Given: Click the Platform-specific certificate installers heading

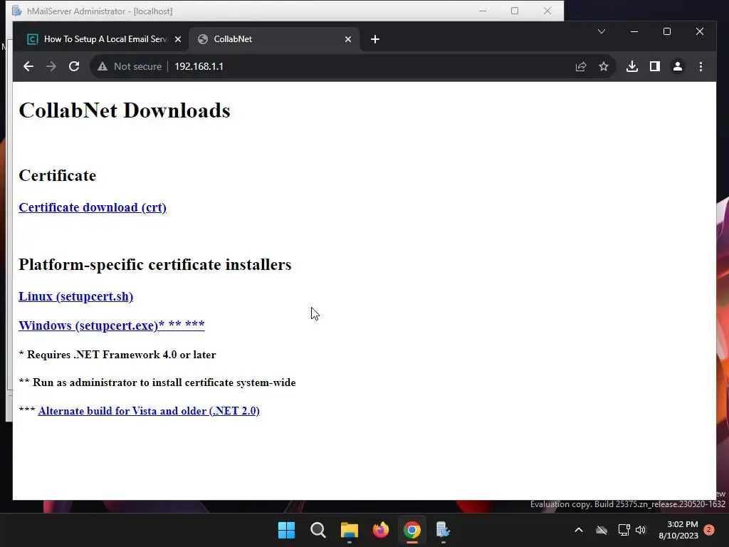Looking at the screenshot, I should (x=154, y=265).
